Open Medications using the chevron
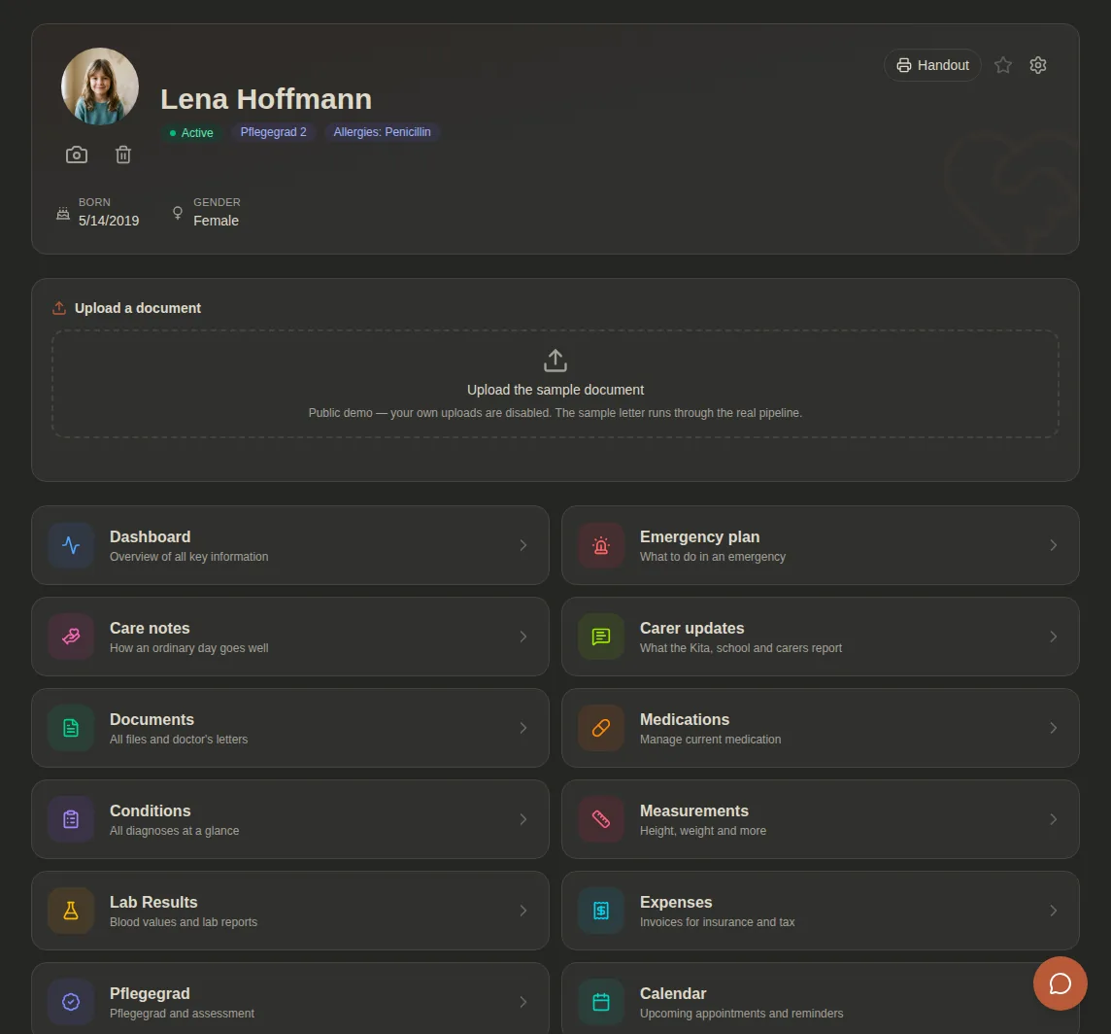The height and width of the screenshot is (1034, 1111). (x=1054, y=728)
